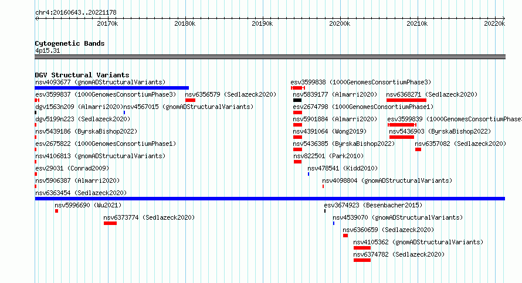
Task: Click the DGV Structural Variants track title
Action: (82, 75)
